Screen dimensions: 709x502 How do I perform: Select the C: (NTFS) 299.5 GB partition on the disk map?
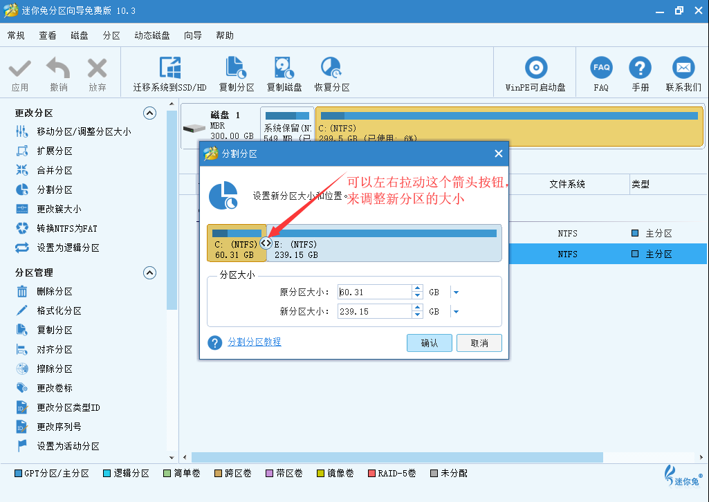coord(509,127)
